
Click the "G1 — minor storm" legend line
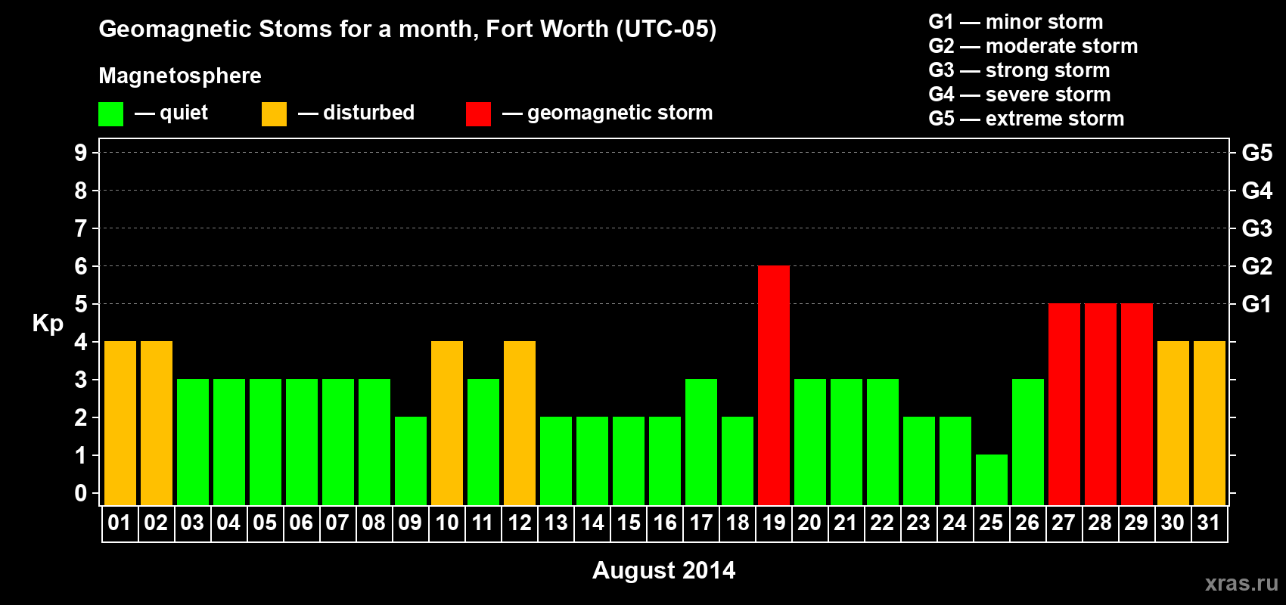[x=1016, y=22]
